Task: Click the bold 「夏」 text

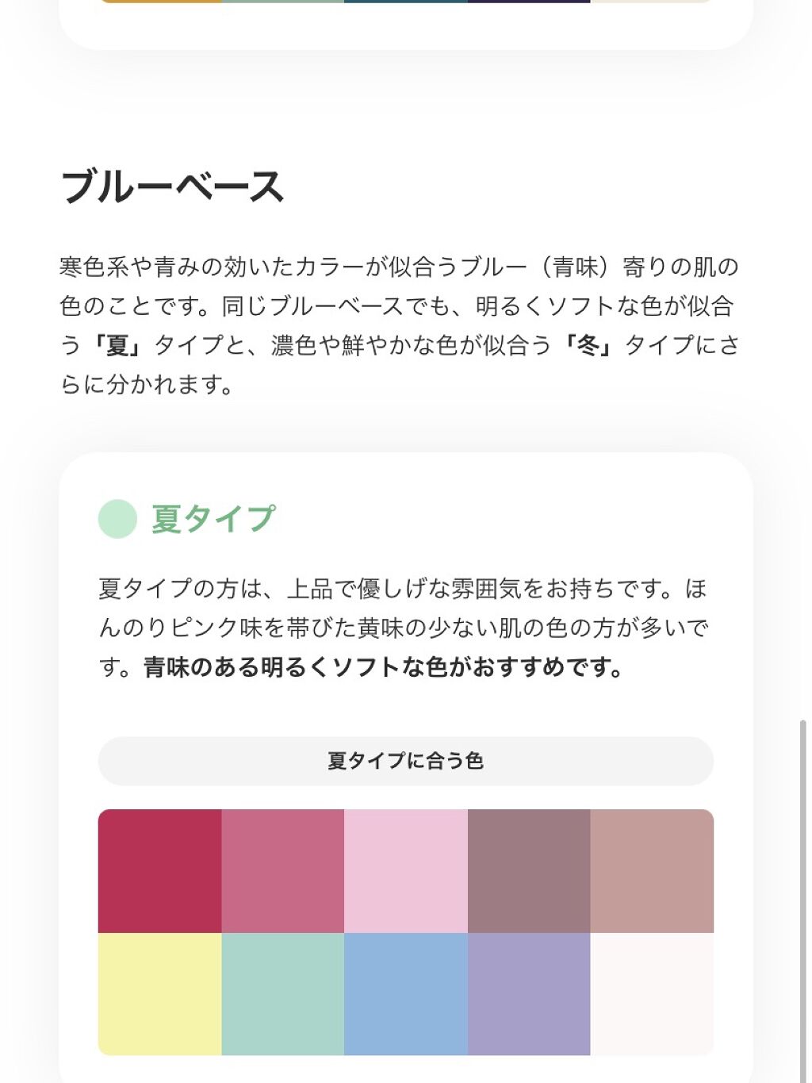Action: point(117,345)
